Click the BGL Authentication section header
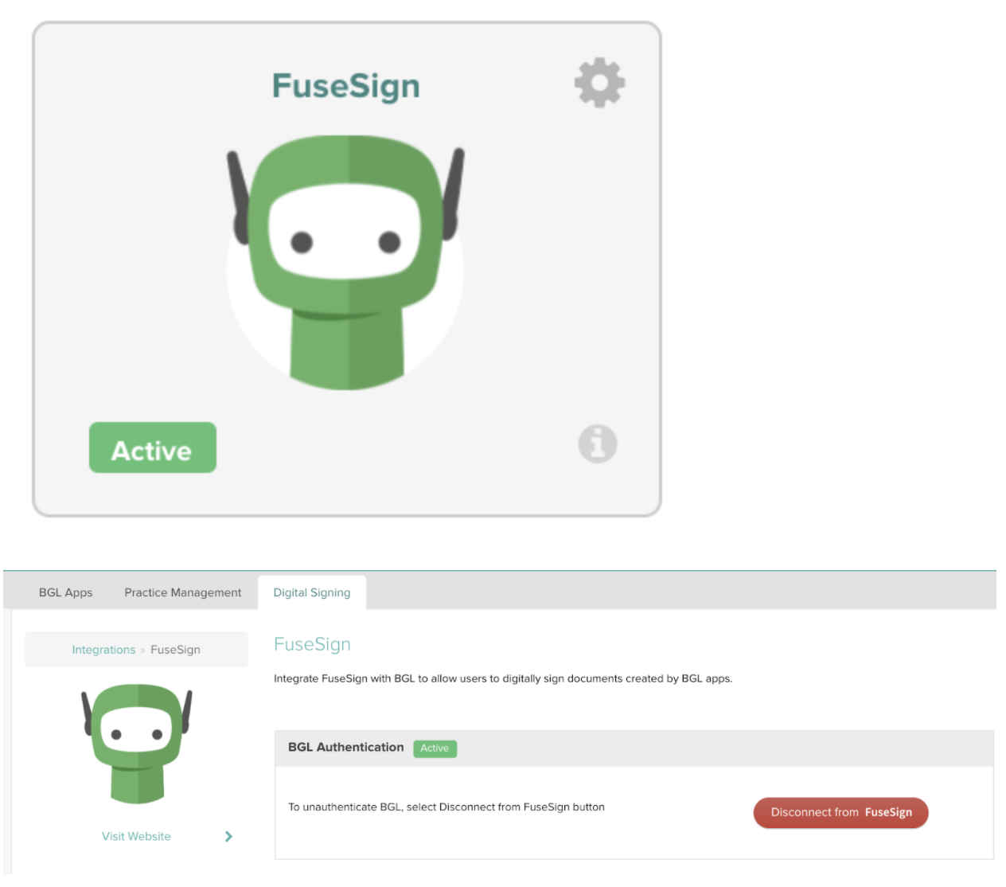The height and width of the screenshot is (887, 1006). tap(346, 747)
